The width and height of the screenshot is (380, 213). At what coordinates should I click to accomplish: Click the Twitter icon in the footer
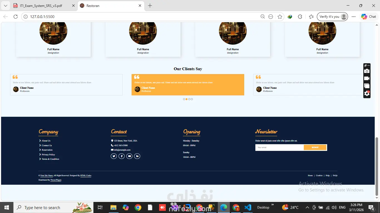click(114, 156)
